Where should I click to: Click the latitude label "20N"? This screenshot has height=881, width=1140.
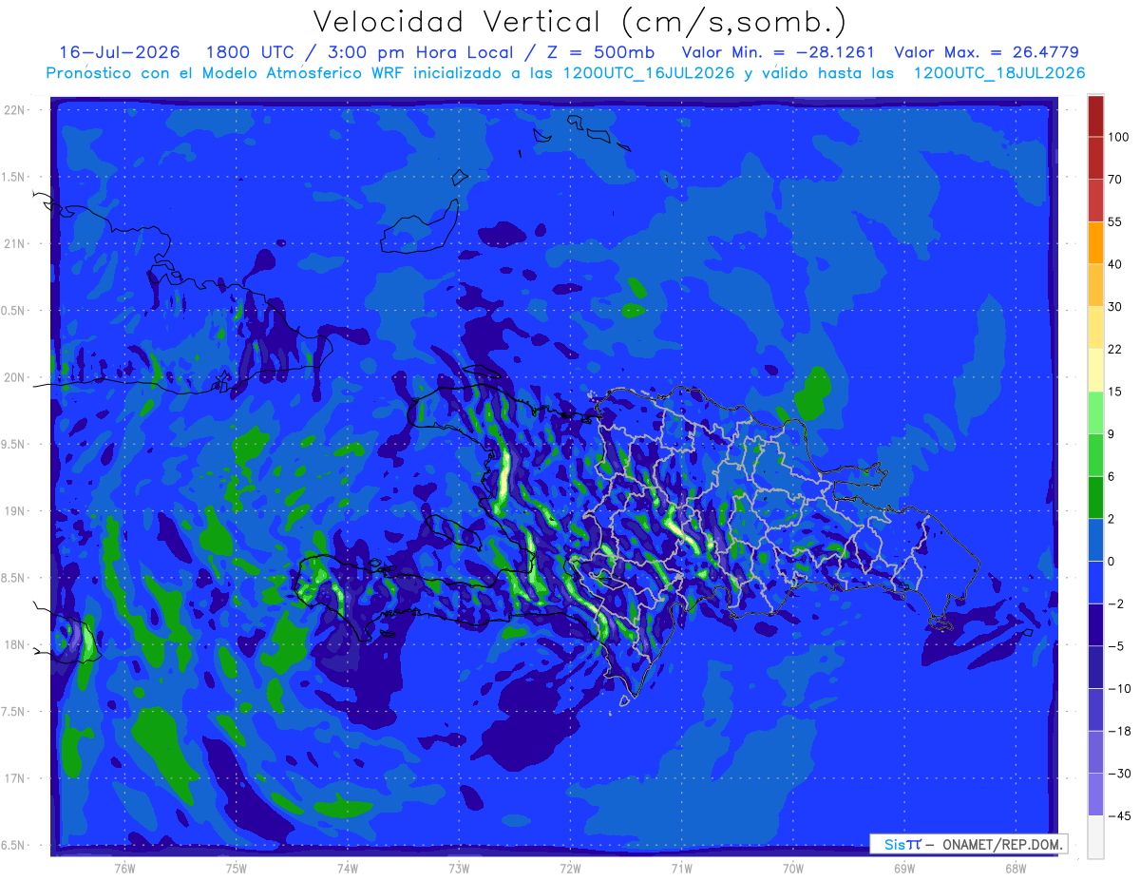click(15, 377)
